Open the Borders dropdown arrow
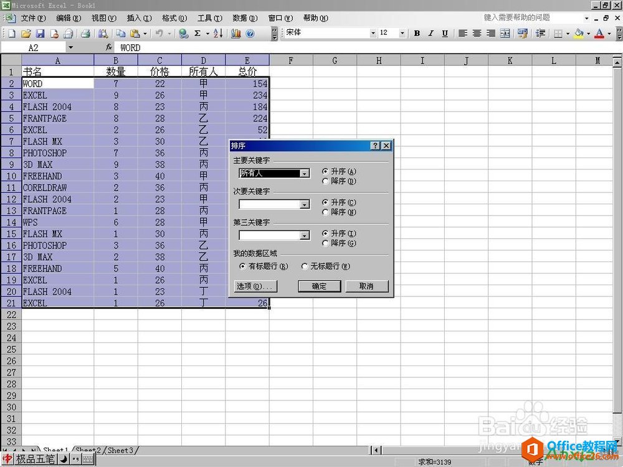 pyautogui.click(x=568, y=34)
